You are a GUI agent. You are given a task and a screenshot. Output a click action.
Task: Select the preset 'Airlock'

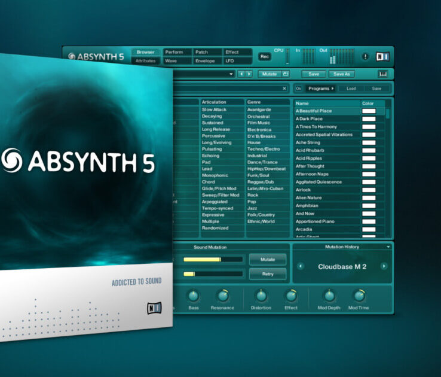[x=327, y=190]
